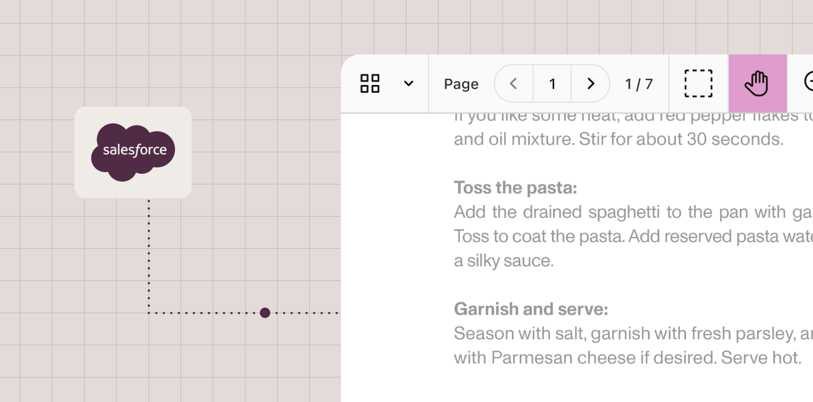
Task: Toggle the highlighted hand tool off
Action: 757,84
